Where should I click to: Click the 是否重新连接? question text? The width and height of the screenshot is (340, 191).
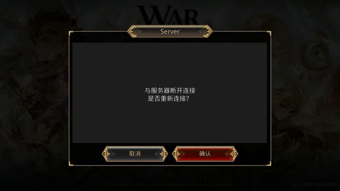[169, 99]
